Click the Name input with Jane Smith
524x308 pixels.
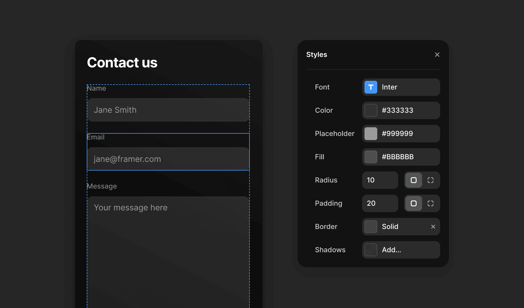[x=168, y=110]
